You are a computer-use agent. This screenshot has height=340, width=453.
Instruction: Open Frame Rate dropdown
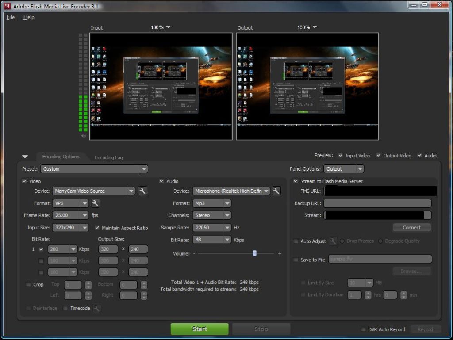70,215
